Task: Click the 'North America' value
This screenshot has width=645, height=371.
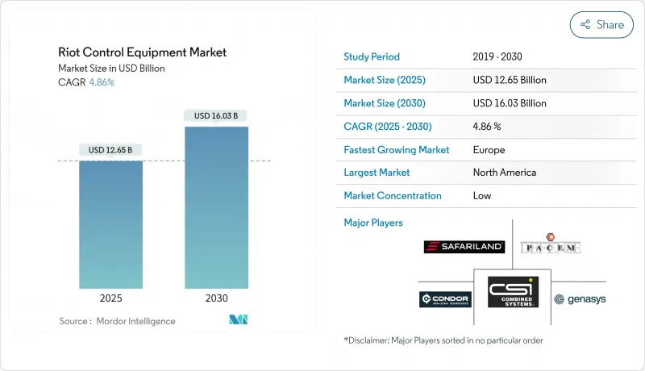Action: pyautogui.click(x=505, y=173)
